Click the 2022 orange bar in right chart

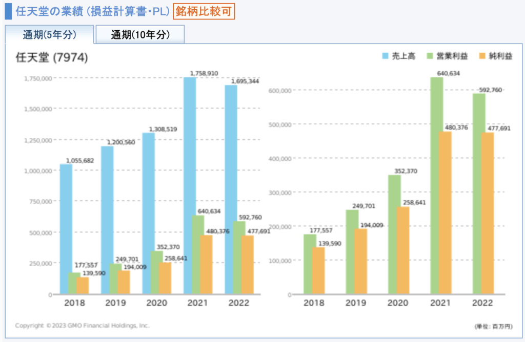[x=488, y=213]
